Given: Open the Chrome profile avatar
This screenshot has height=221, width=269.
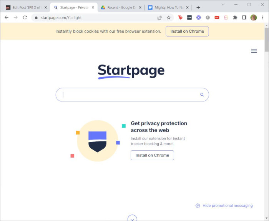Looking at the screenshot, I should (254, 18).
